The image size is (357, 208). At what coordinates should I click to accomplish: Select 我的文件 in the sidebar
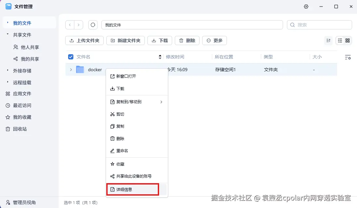pyautogui.click(x=22, y=23)
